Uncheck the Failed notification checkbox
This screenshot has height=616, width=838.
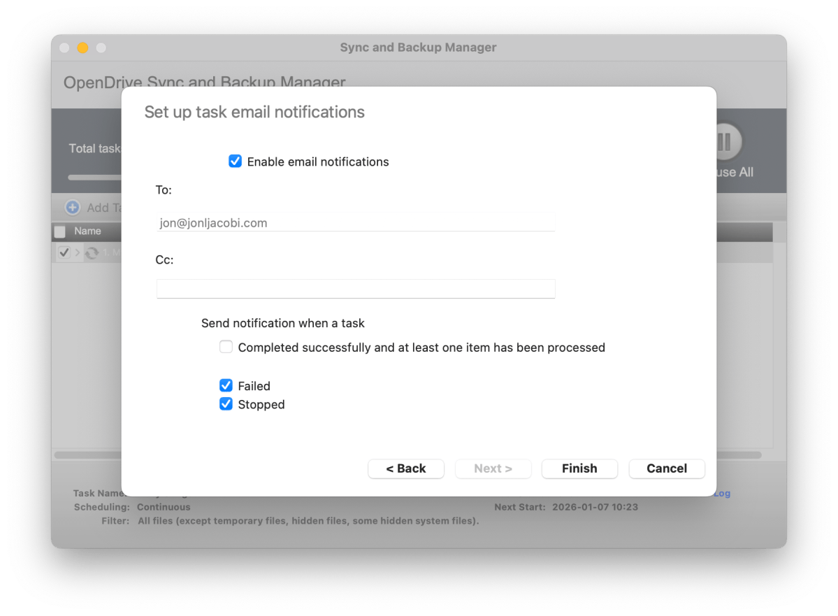tap(226, 385)
